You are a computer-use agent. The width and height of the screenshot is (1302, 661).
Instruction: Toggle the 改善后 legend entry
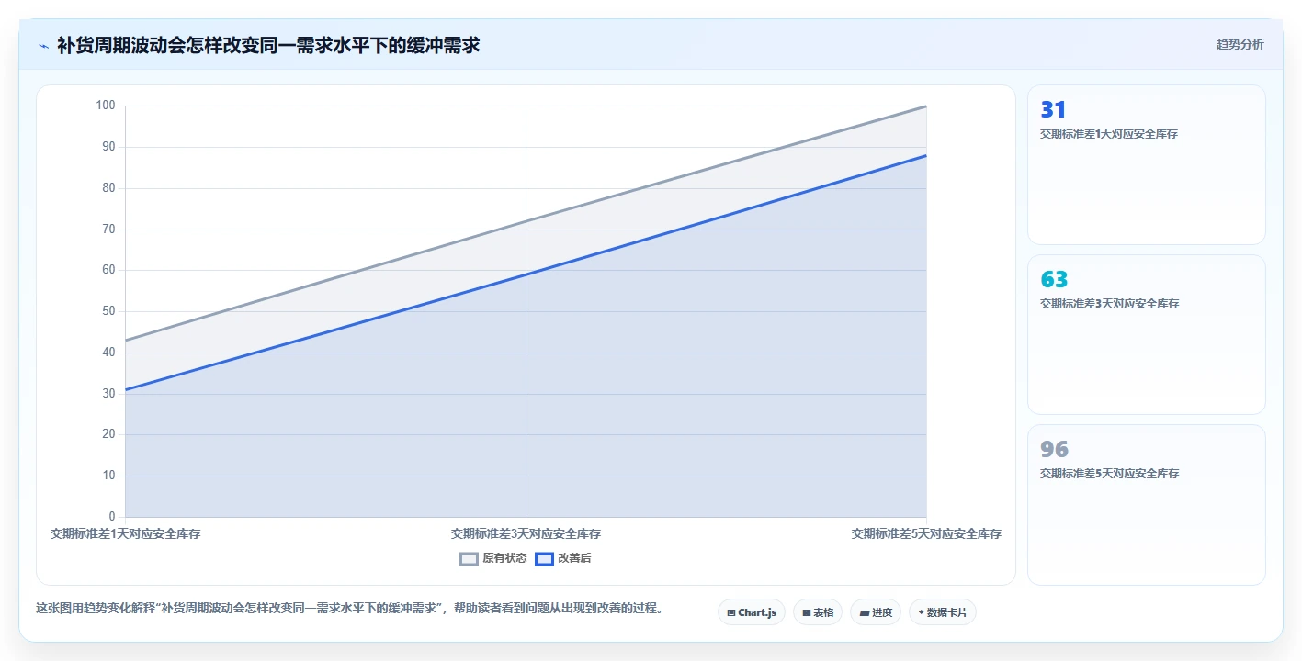(562, 558)
